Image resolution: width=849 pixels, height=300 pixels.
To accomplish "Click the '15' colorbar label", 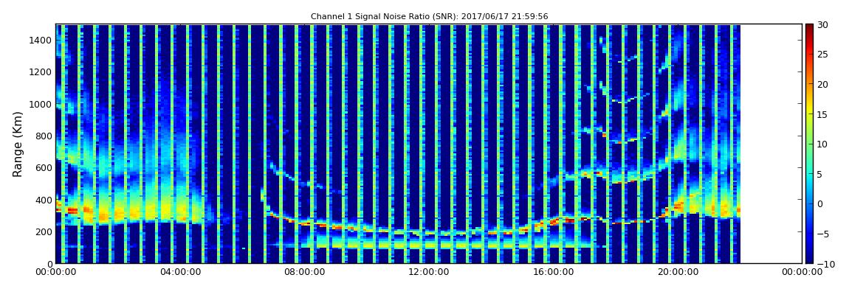I will [x=822, y=114].
